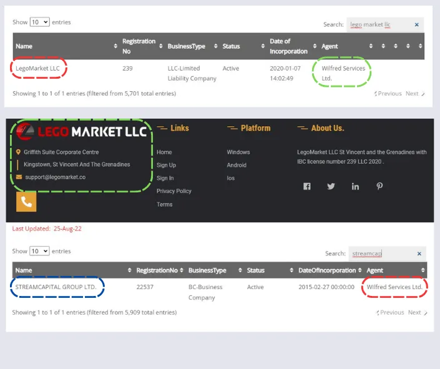Sort upper table by Date of Incorporation
Screen dimensions: 440x369
coord(315,46)
